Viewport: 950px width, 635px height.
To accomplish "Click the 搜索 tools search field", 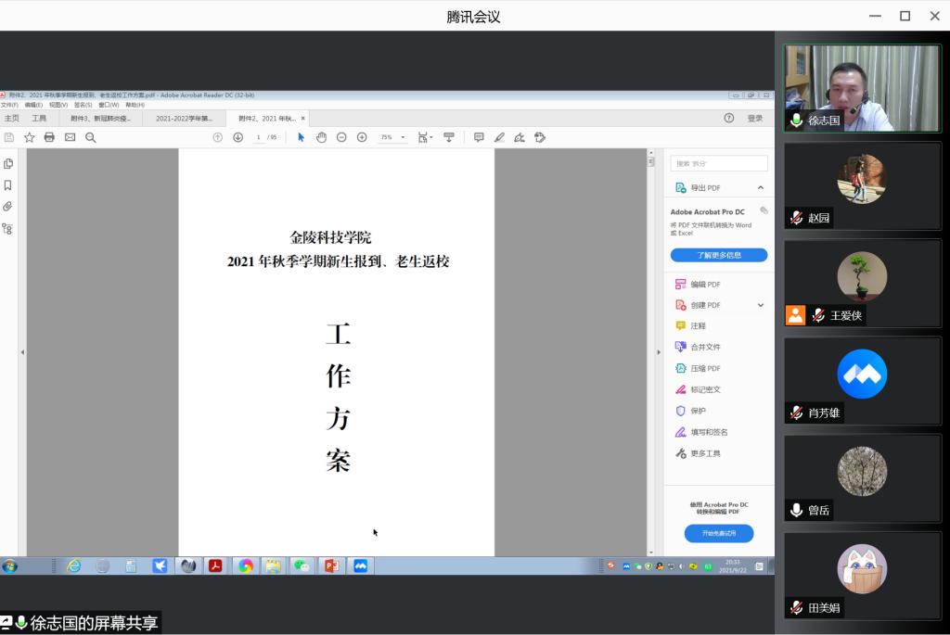I will point(719,164).
